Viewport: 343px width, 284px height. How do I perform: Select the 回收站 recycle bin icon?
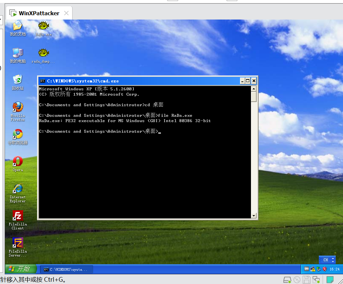18,83
